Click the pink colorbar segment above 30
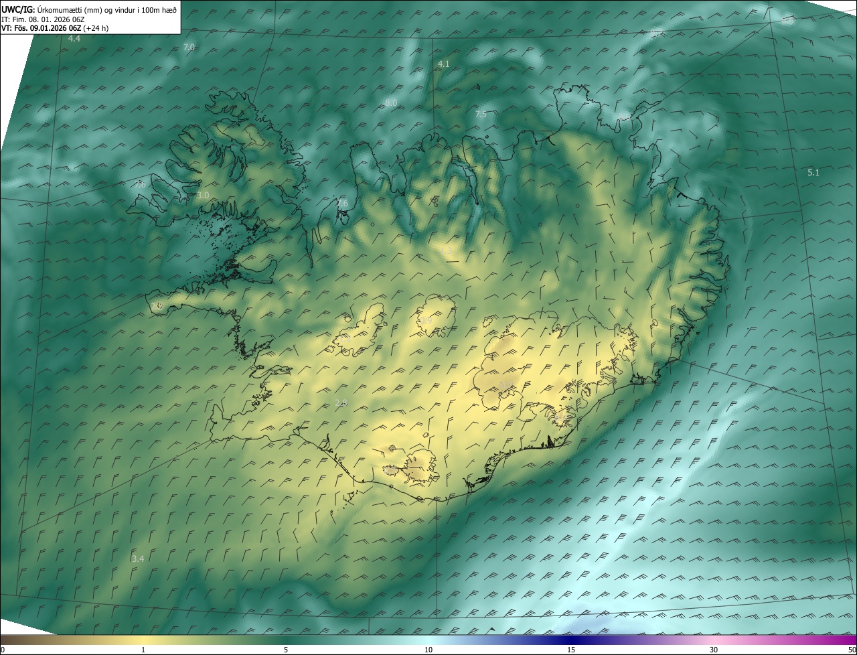Screen dimensions: 857x655 click(714, 640)
